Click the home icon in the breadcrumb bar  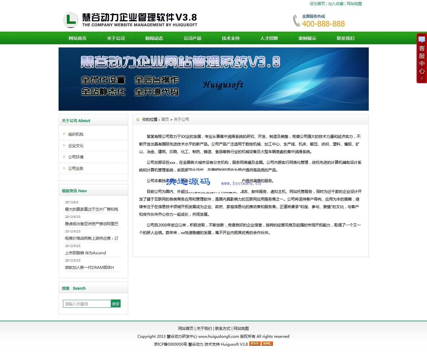point(137,119)
